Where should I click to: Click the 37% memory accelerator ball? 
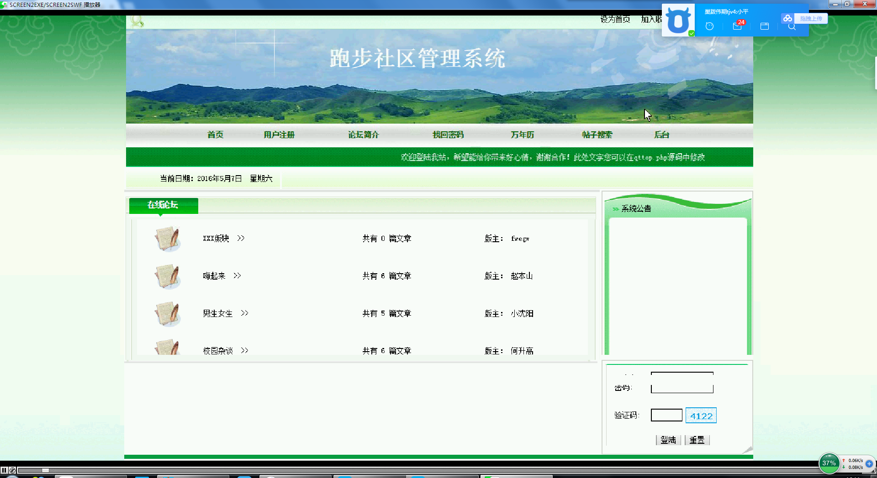coord(829,463)
